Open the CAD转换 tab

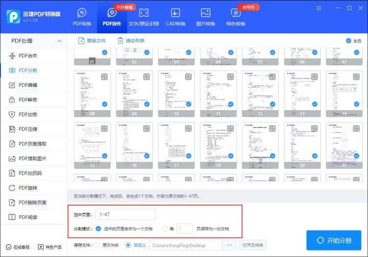coord(176,17)
